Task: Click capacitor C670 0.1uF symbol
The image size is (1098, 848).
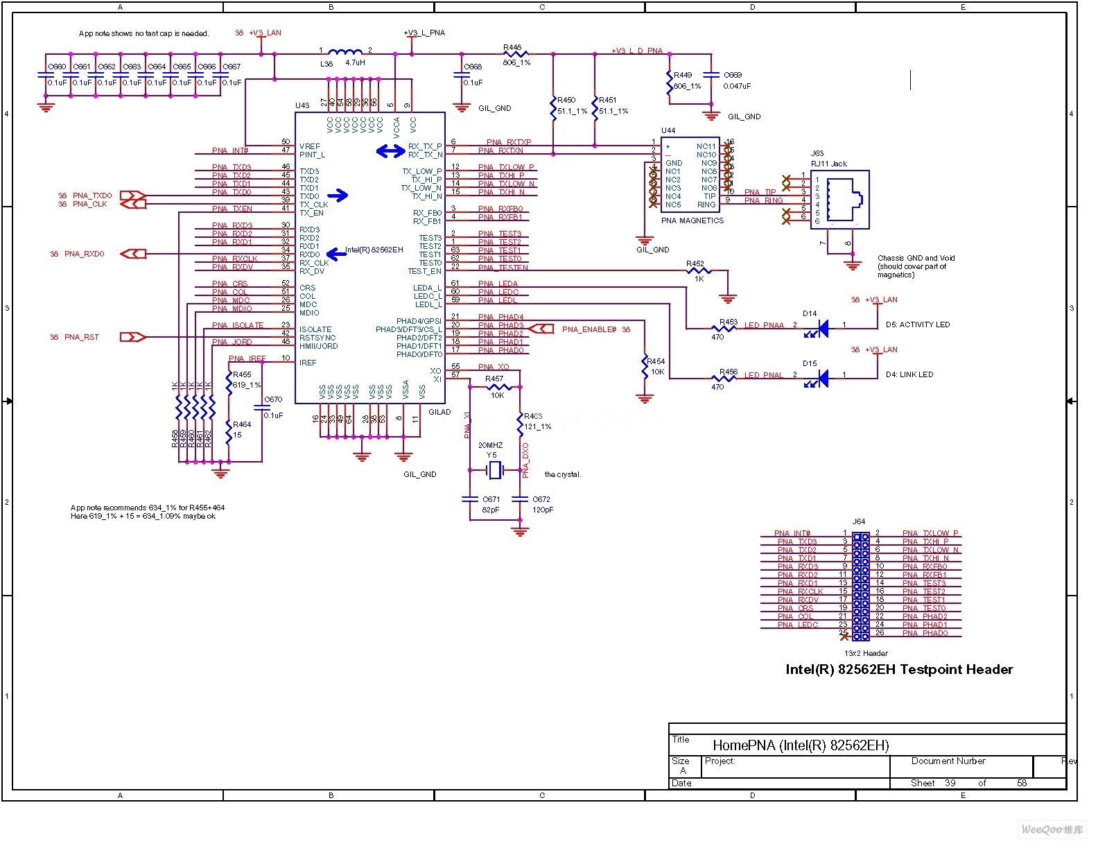Action: tap(262, 406)
